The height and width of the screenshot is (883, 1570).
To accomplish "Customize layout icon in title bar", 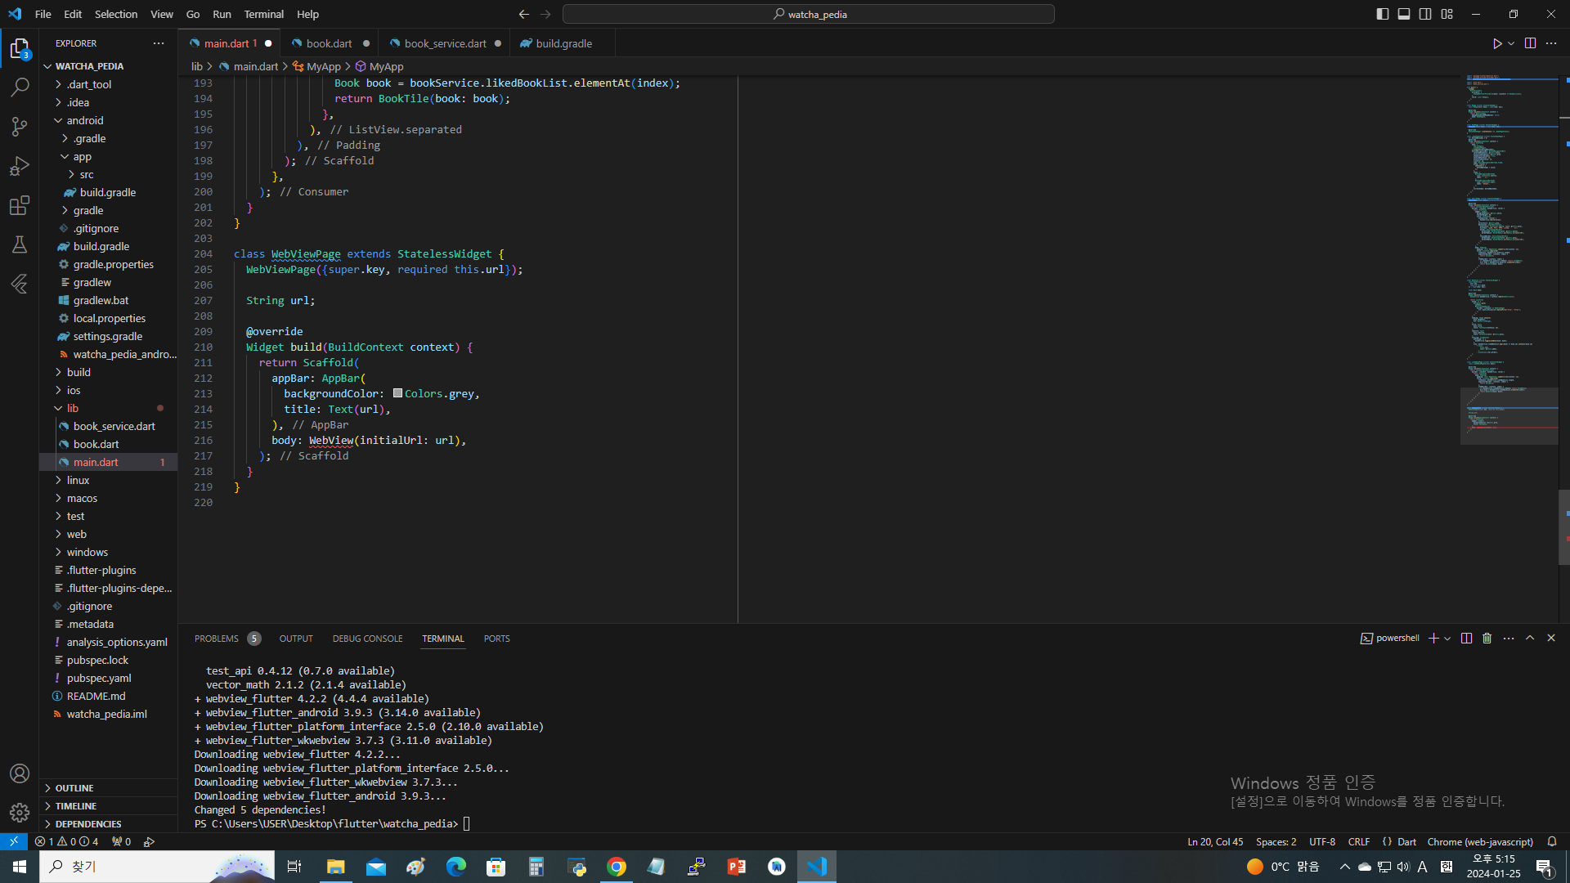I will click(x=1447, y=14).
